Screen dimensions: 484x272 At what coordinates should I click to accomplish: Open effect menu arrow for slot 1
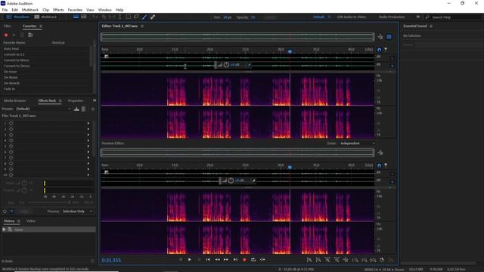click(88, 123)
